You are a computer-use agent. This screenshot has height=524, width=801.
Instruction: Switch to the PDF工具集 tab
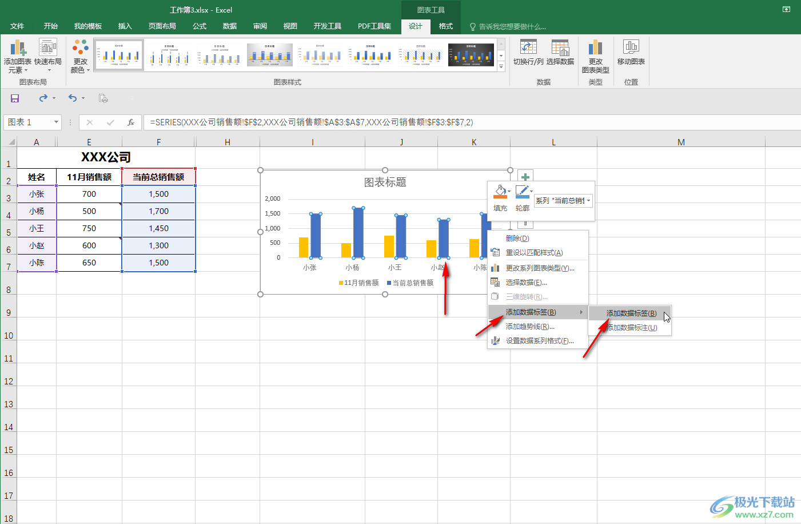tap(374, 26)
